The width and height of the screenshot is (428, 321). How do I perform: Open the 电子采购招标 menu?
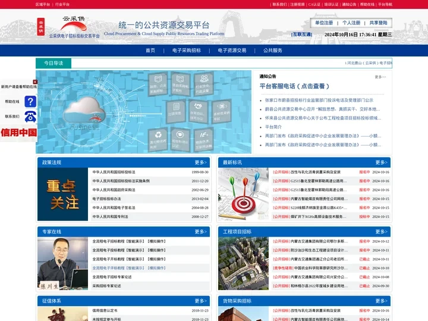pos(187,51)
